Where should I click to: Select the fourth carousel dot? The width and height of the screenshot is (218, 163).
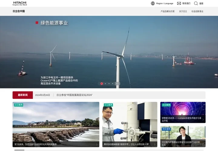(113, 84)
